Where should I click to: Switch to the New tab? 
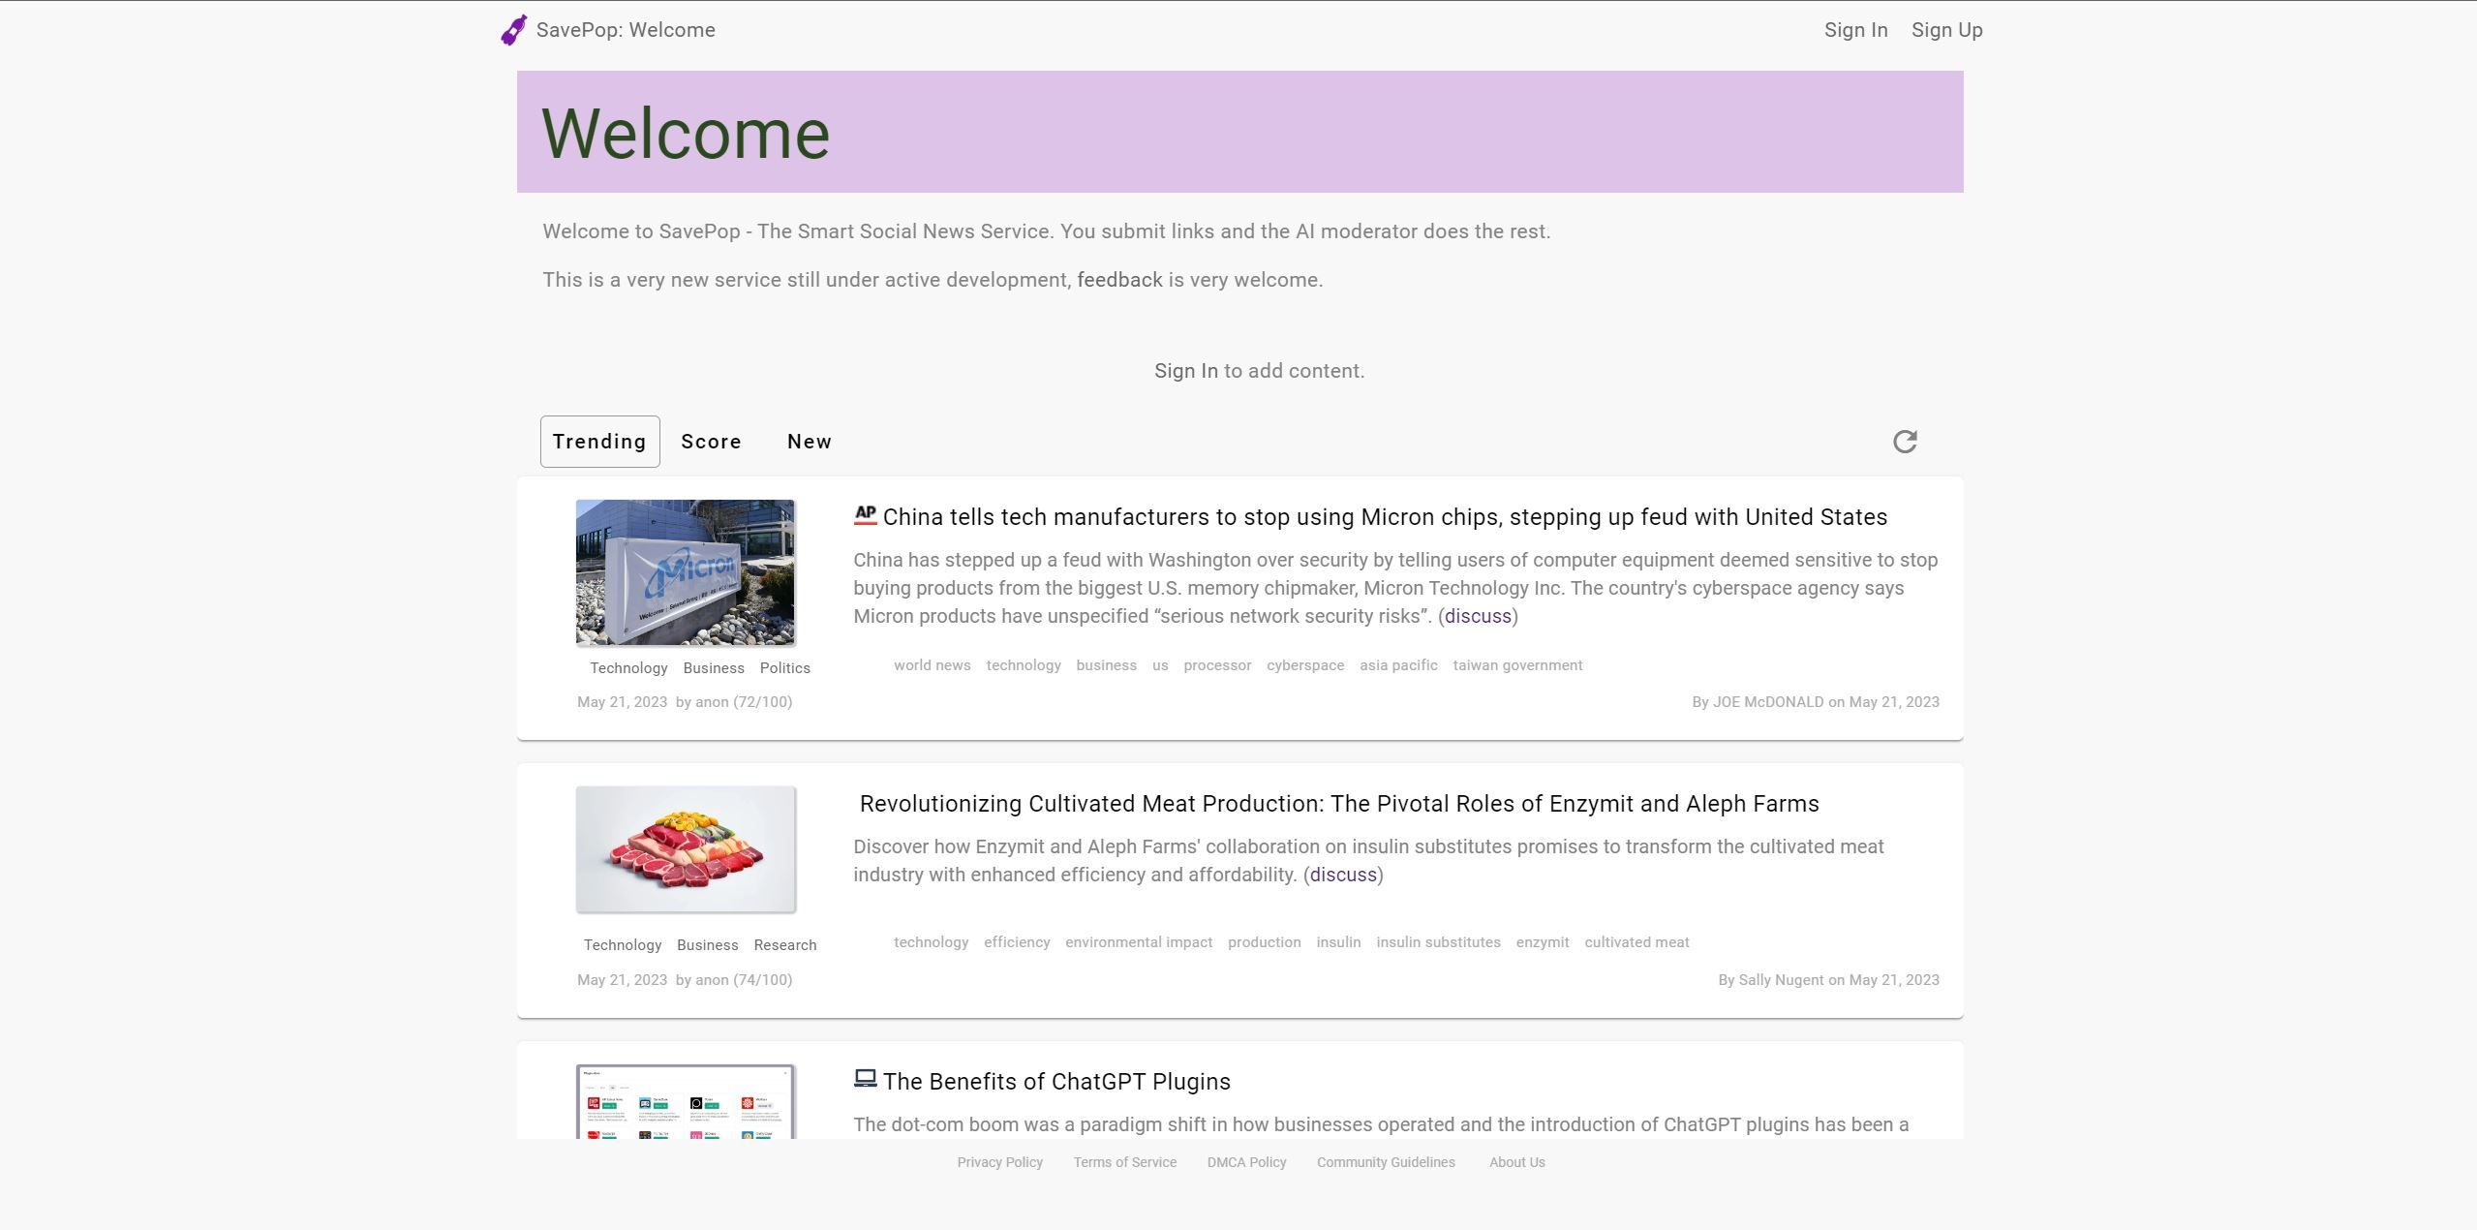(810, 442)
